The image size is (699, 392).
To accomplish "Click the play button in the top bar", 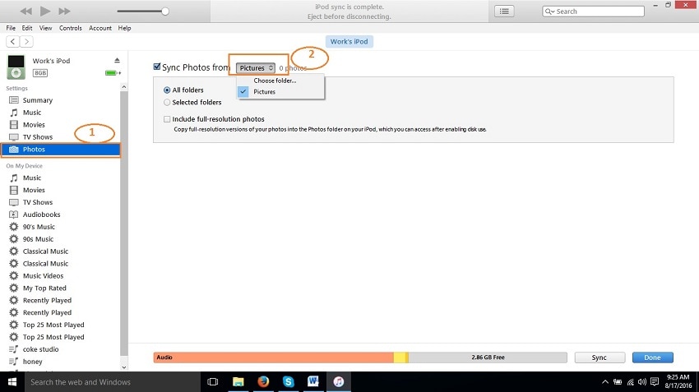I will (45, 12).
